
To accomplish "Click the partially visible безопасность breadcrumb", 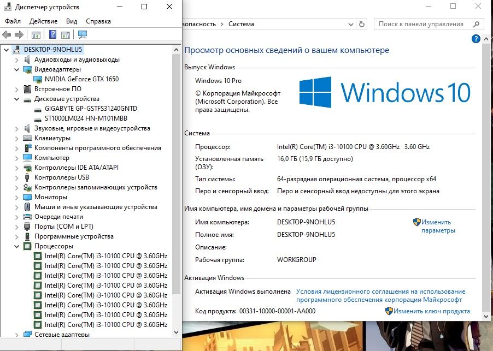I will [199, 24].
